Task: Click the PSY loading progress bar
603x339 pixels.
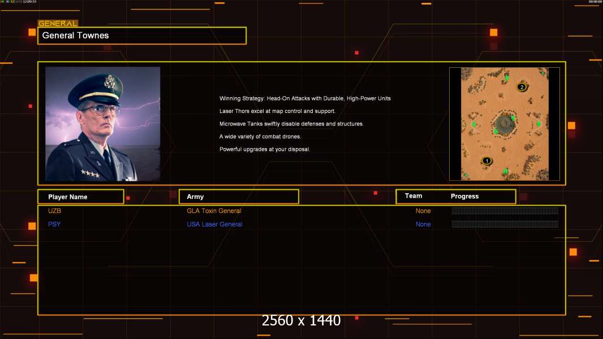Action: [x=505, y=224]
